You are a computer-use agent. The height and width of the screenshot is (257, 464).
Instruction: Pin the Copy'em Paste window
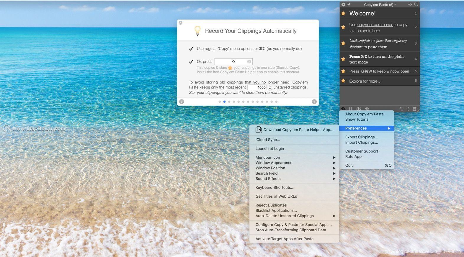coord(349,4)
